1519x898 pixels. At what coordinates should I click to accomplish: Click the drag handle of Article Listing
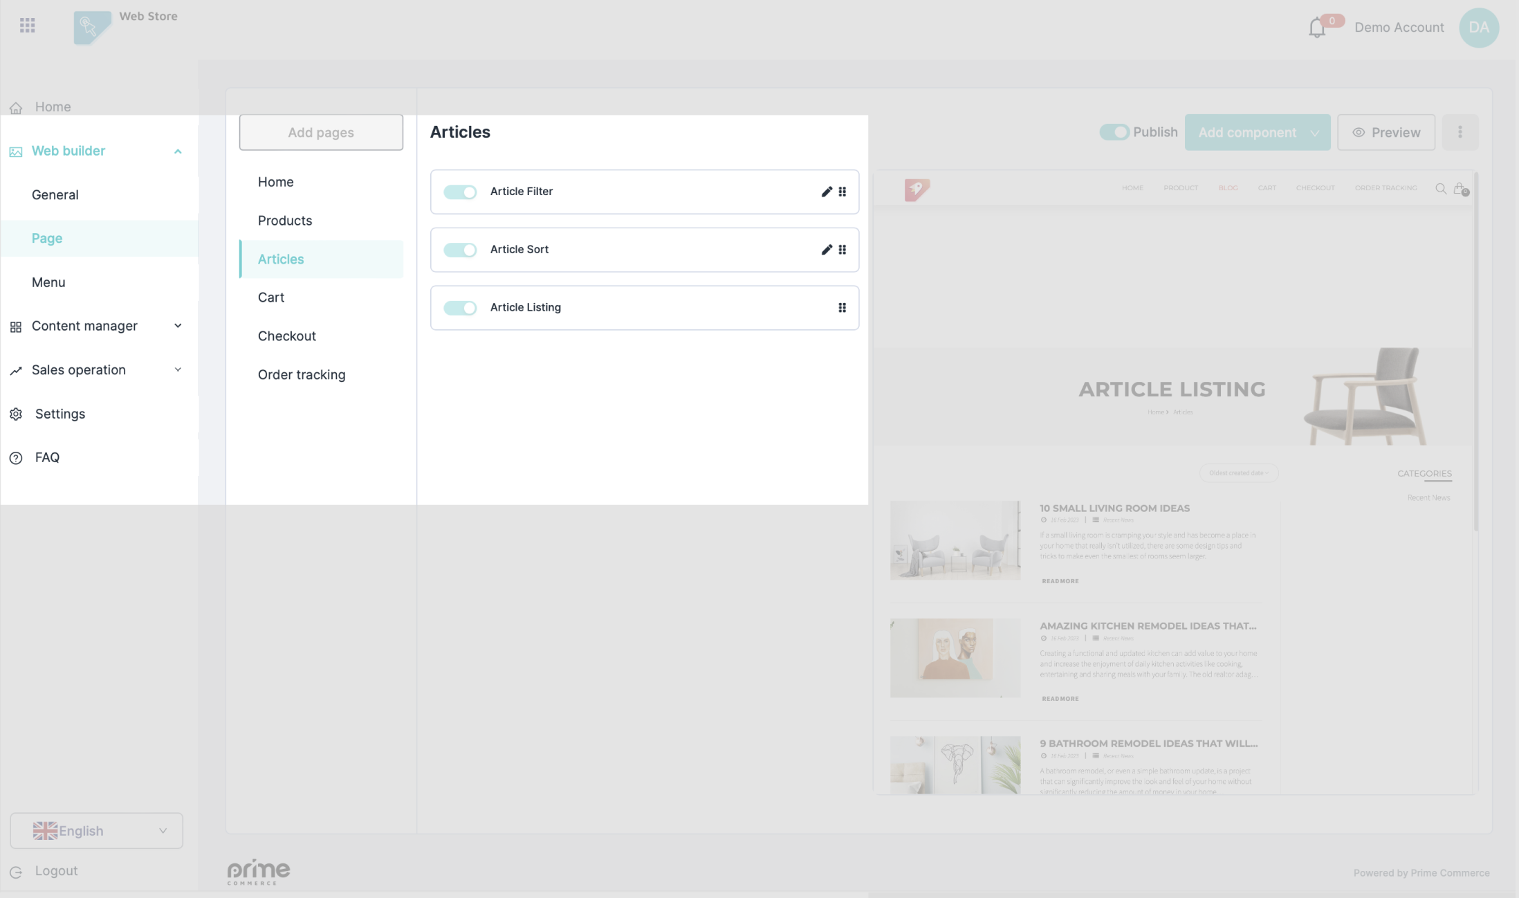coord(842,308)
